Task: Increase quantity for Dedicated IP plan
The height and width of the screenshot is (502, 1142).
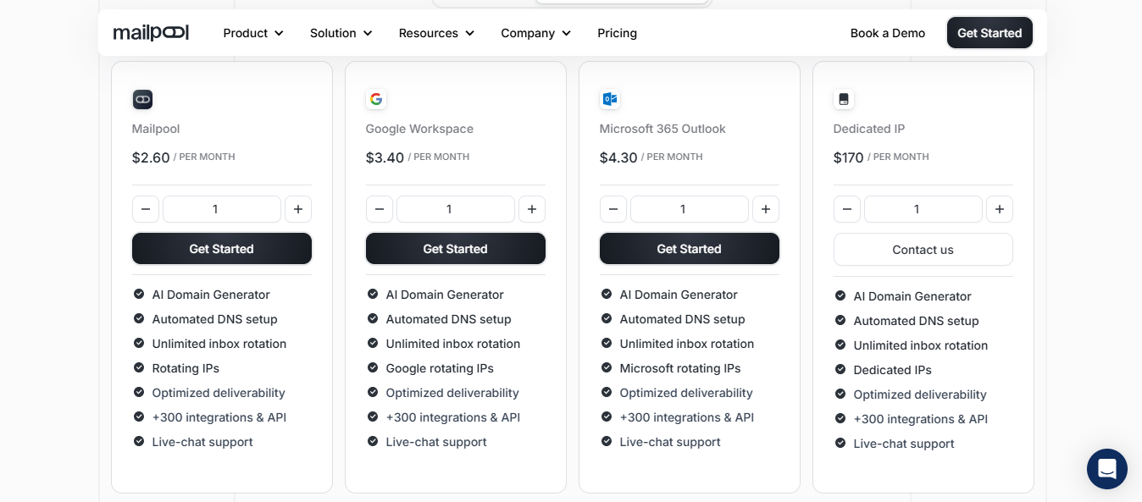Action: (x=1000, y=209)
